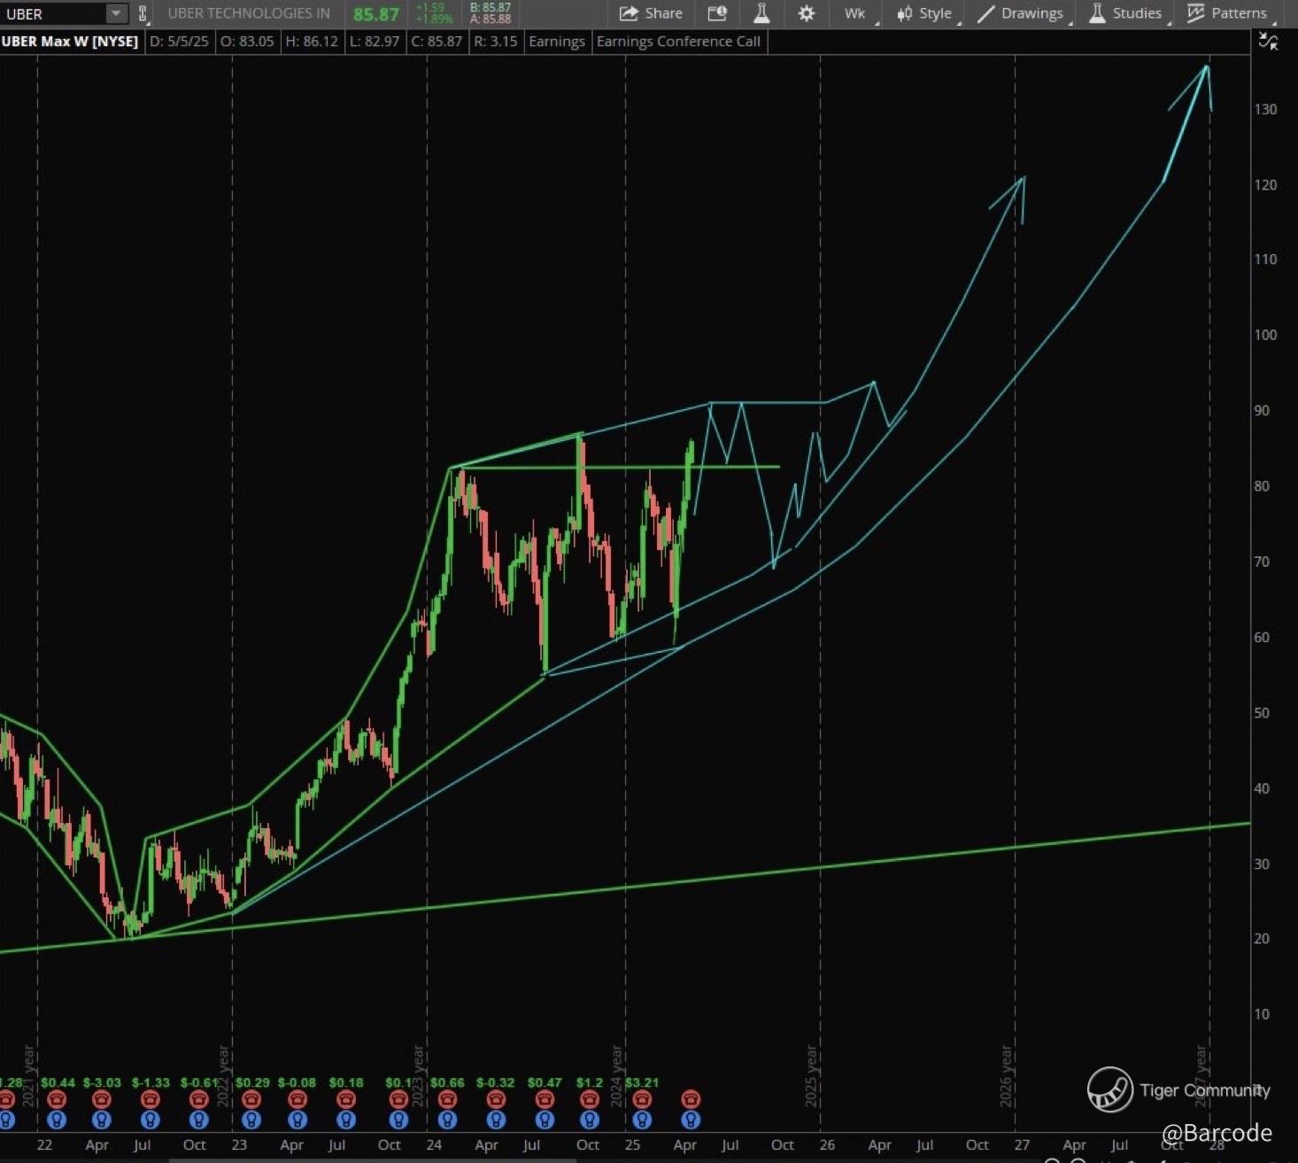Viewport: 1298px width, 1163px height.
Task: Click the red phone icon under $0.47
Action: [545, 1099]
